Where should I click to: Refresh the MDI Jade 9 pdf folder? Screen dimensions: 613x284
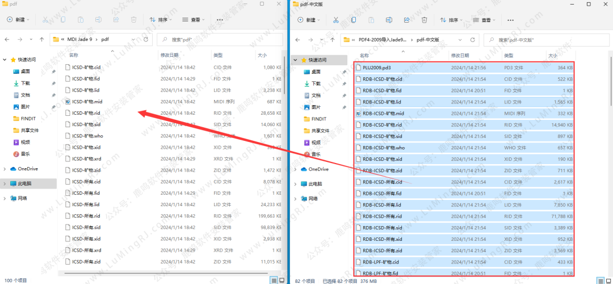pos(146,40)
